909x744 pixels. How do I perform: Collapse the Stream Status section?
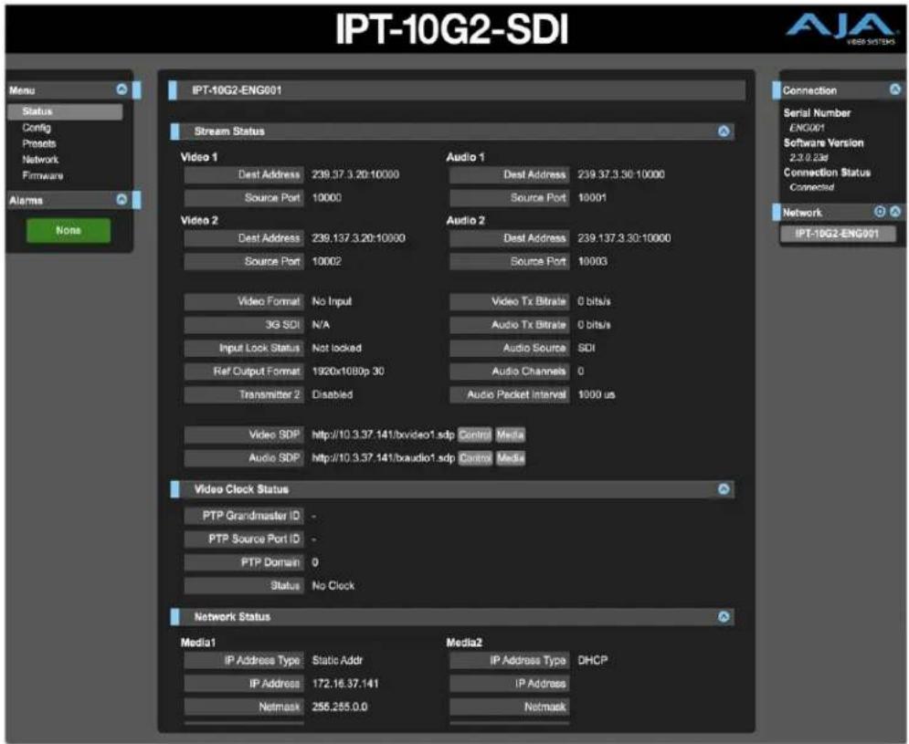click(724, 131)
